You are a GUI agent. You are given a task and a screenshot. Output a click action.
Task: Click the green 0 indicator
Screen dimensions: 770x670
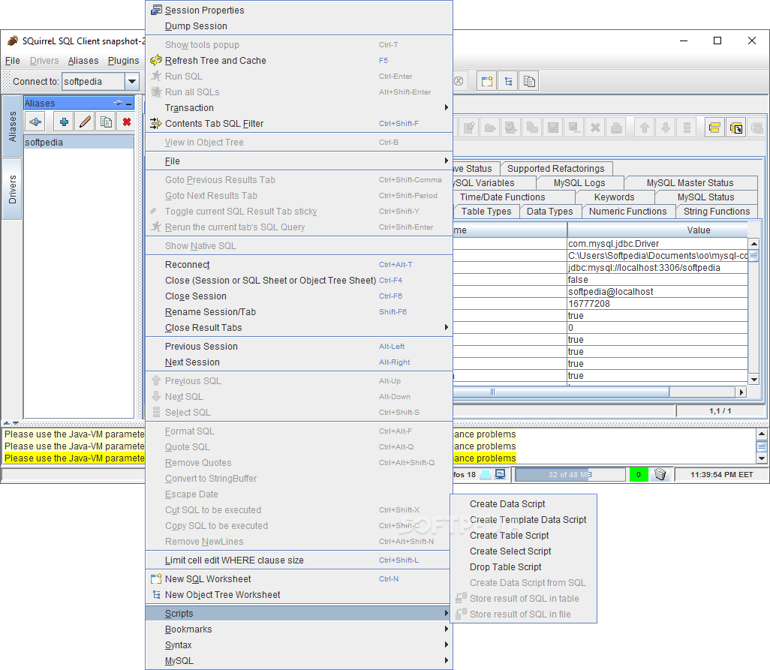pyautogui.click(x=639, y=475)
